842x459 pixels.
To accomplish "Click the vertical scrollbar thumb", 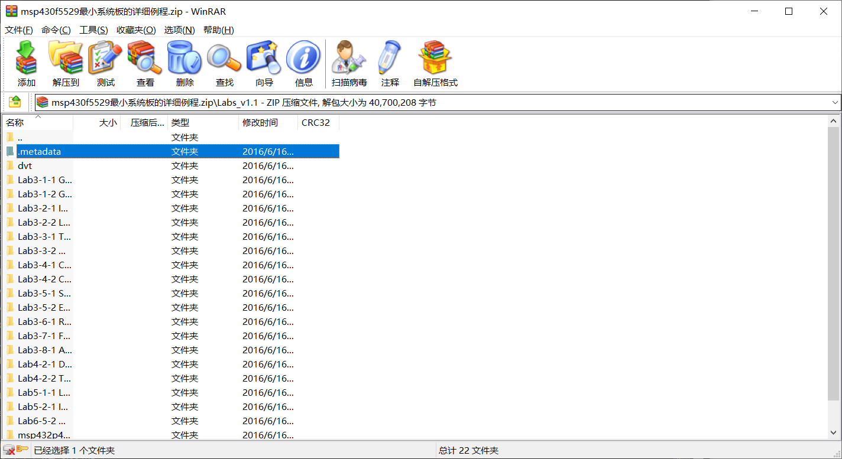I will (x=833, y=263).
